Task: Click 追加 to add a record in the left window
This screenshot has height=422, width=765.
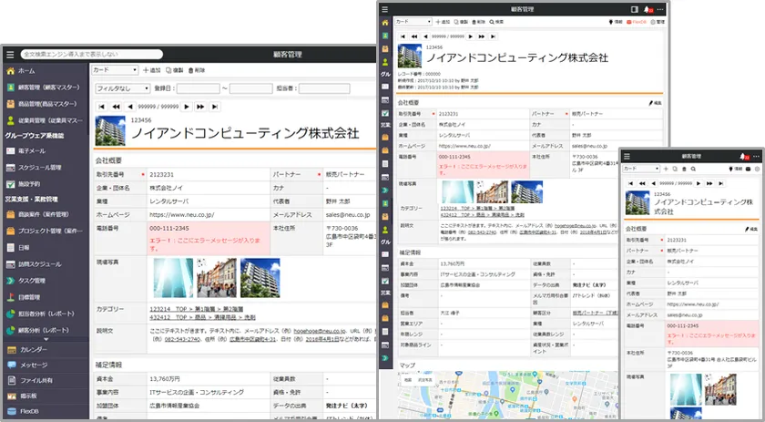Action: point(152,70)
